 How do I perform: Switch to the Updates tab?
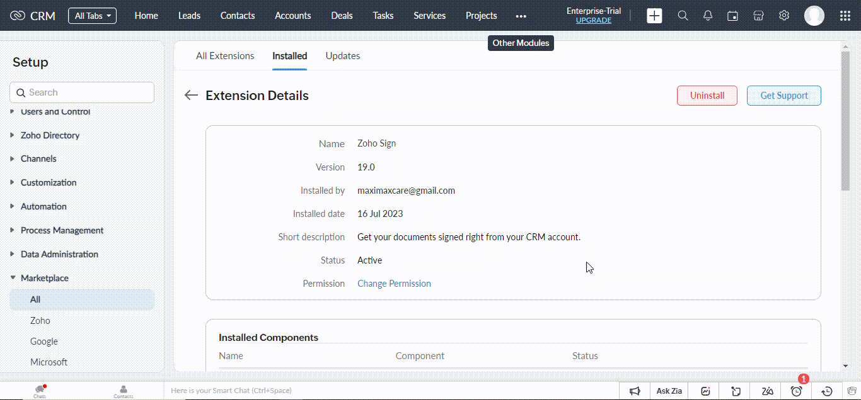coord(342,55)
